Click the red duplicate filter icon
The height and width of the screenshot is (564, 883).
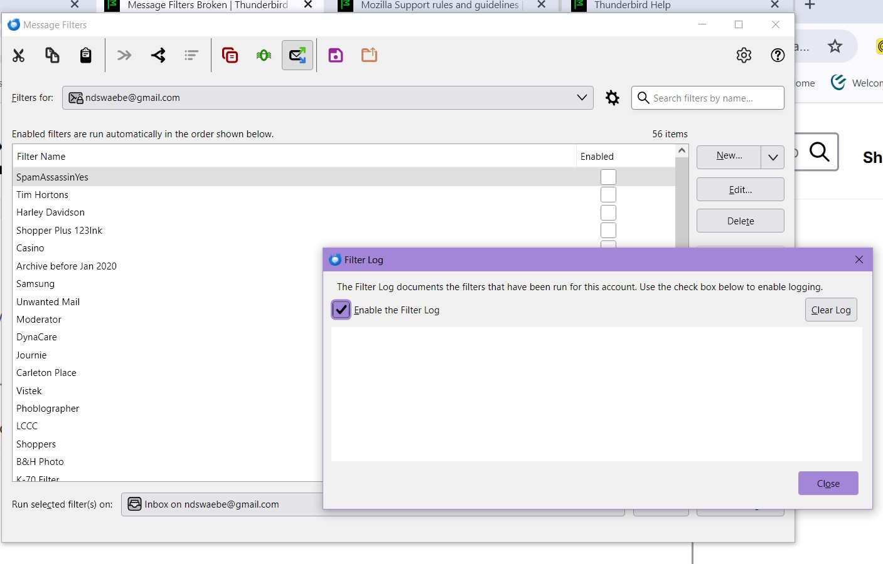tap(230, 56)
